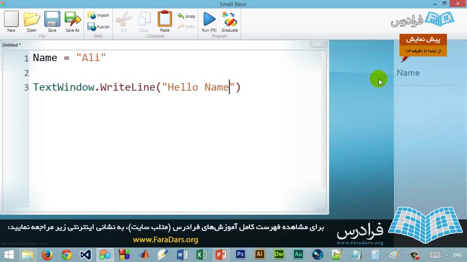The height and width of the screenshot is (262, 467).
Task: Restore the Small Basic window
Action: pos(444,4)
